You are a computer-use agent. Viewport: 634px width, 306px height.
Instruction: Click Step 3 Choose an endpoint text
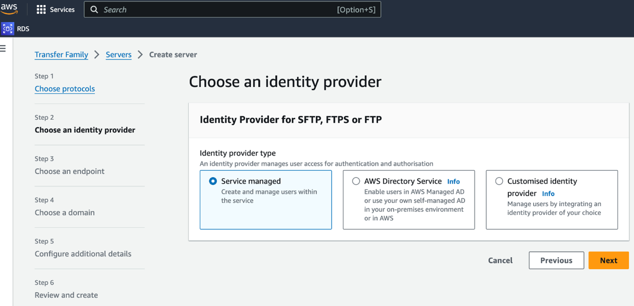tap(69, 171)
